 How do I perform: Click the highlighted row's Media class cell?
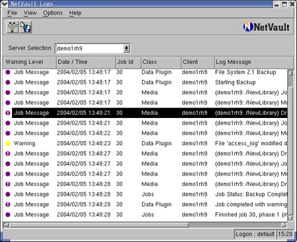click(150, 113)
